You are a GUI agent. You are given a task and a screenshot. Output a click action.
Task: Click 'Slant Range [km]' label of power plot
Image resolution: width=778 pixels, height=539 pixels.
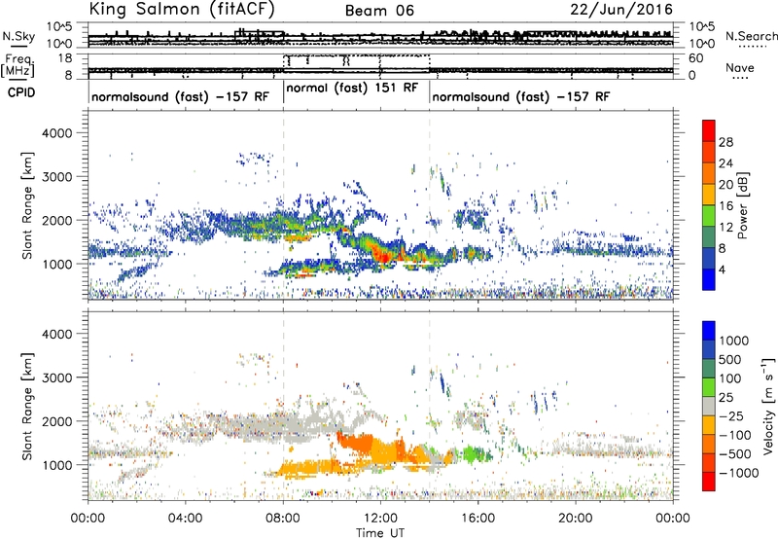[x=27, y=205]
